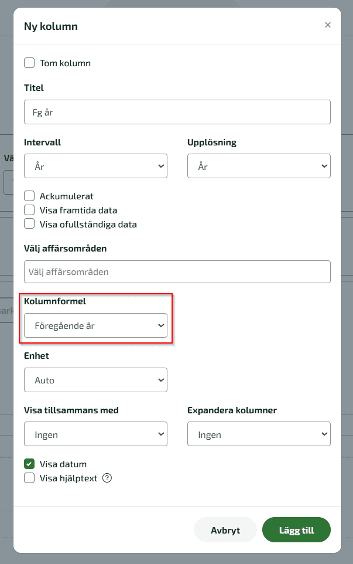
Task: Click the help question mark icon
Action: coord(107,478)
